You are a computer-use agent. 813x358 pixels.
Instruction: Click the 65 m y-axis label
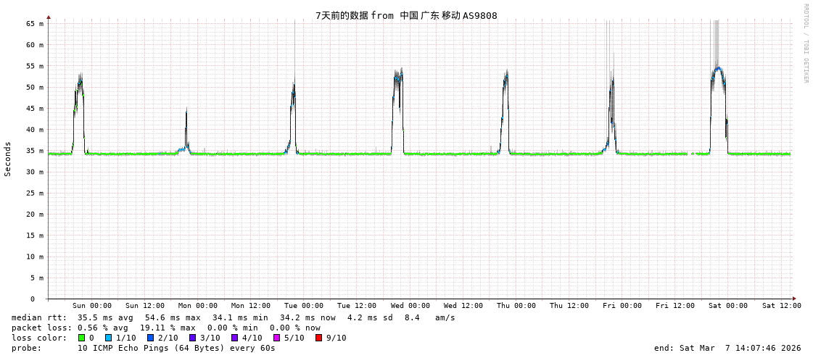point(36,24)
